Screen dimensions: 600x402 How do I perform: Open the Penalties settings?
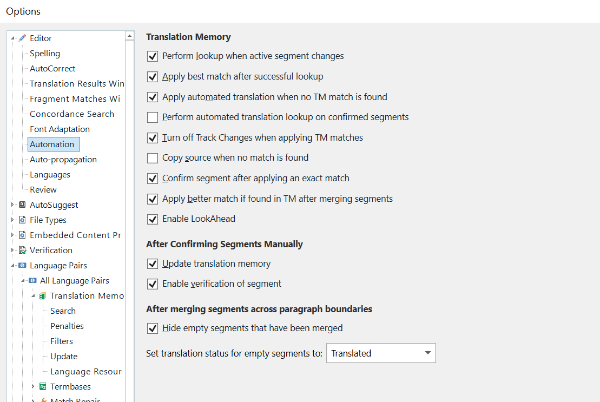[x=67, y=326]
